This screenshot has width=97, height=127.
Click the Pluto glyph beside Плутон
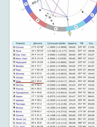point(14,89)
